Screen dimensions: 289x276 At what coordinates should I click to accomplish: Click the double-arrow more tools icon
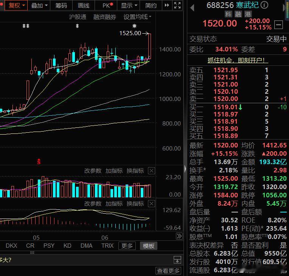pyautogui.click(x=167, y=5)
